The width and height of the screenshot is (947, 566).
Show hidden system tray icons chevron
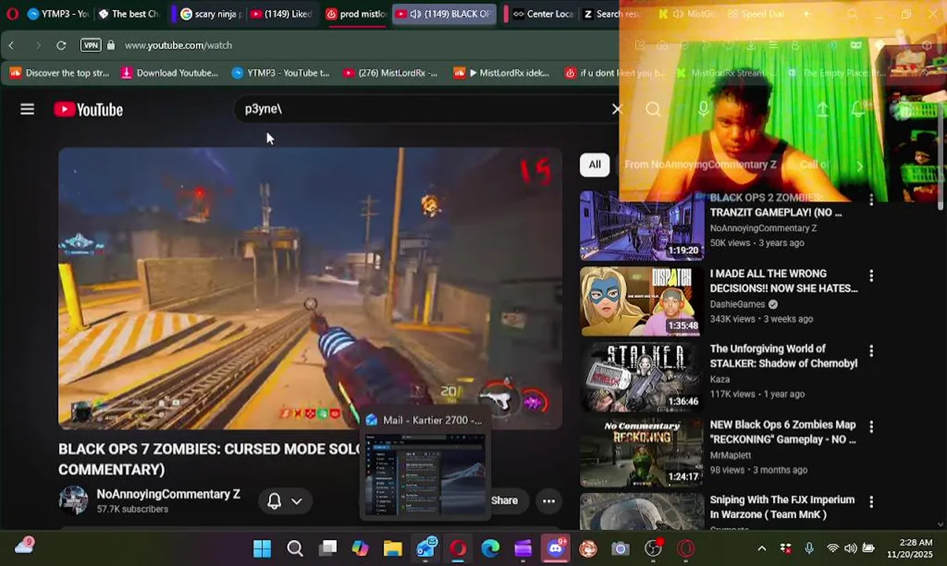pyautogui.click(x=761, y=548)
